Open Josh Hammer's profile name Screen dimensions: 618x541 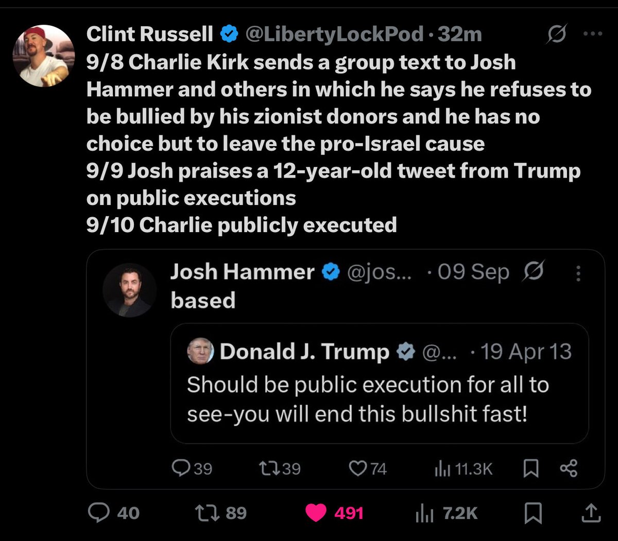(242, 272)
